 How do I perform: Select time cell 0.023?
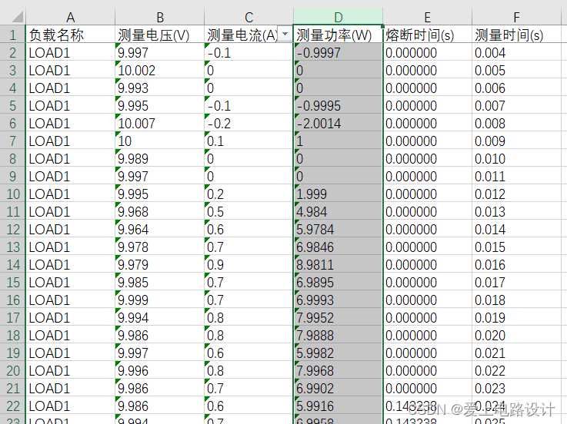coord(517,388)
